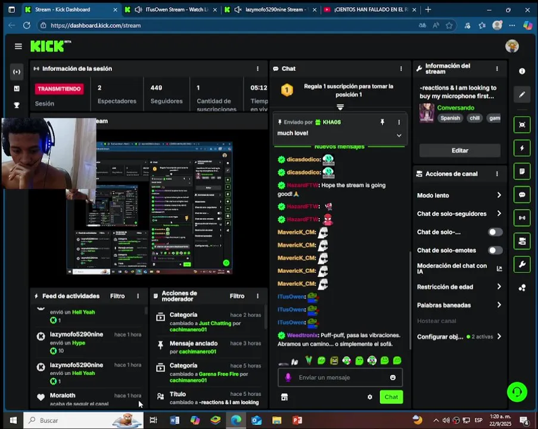This screenshot has width=538, height=429.
Task: Select the Stream sidebar icon
Action: tap(17, 71)
